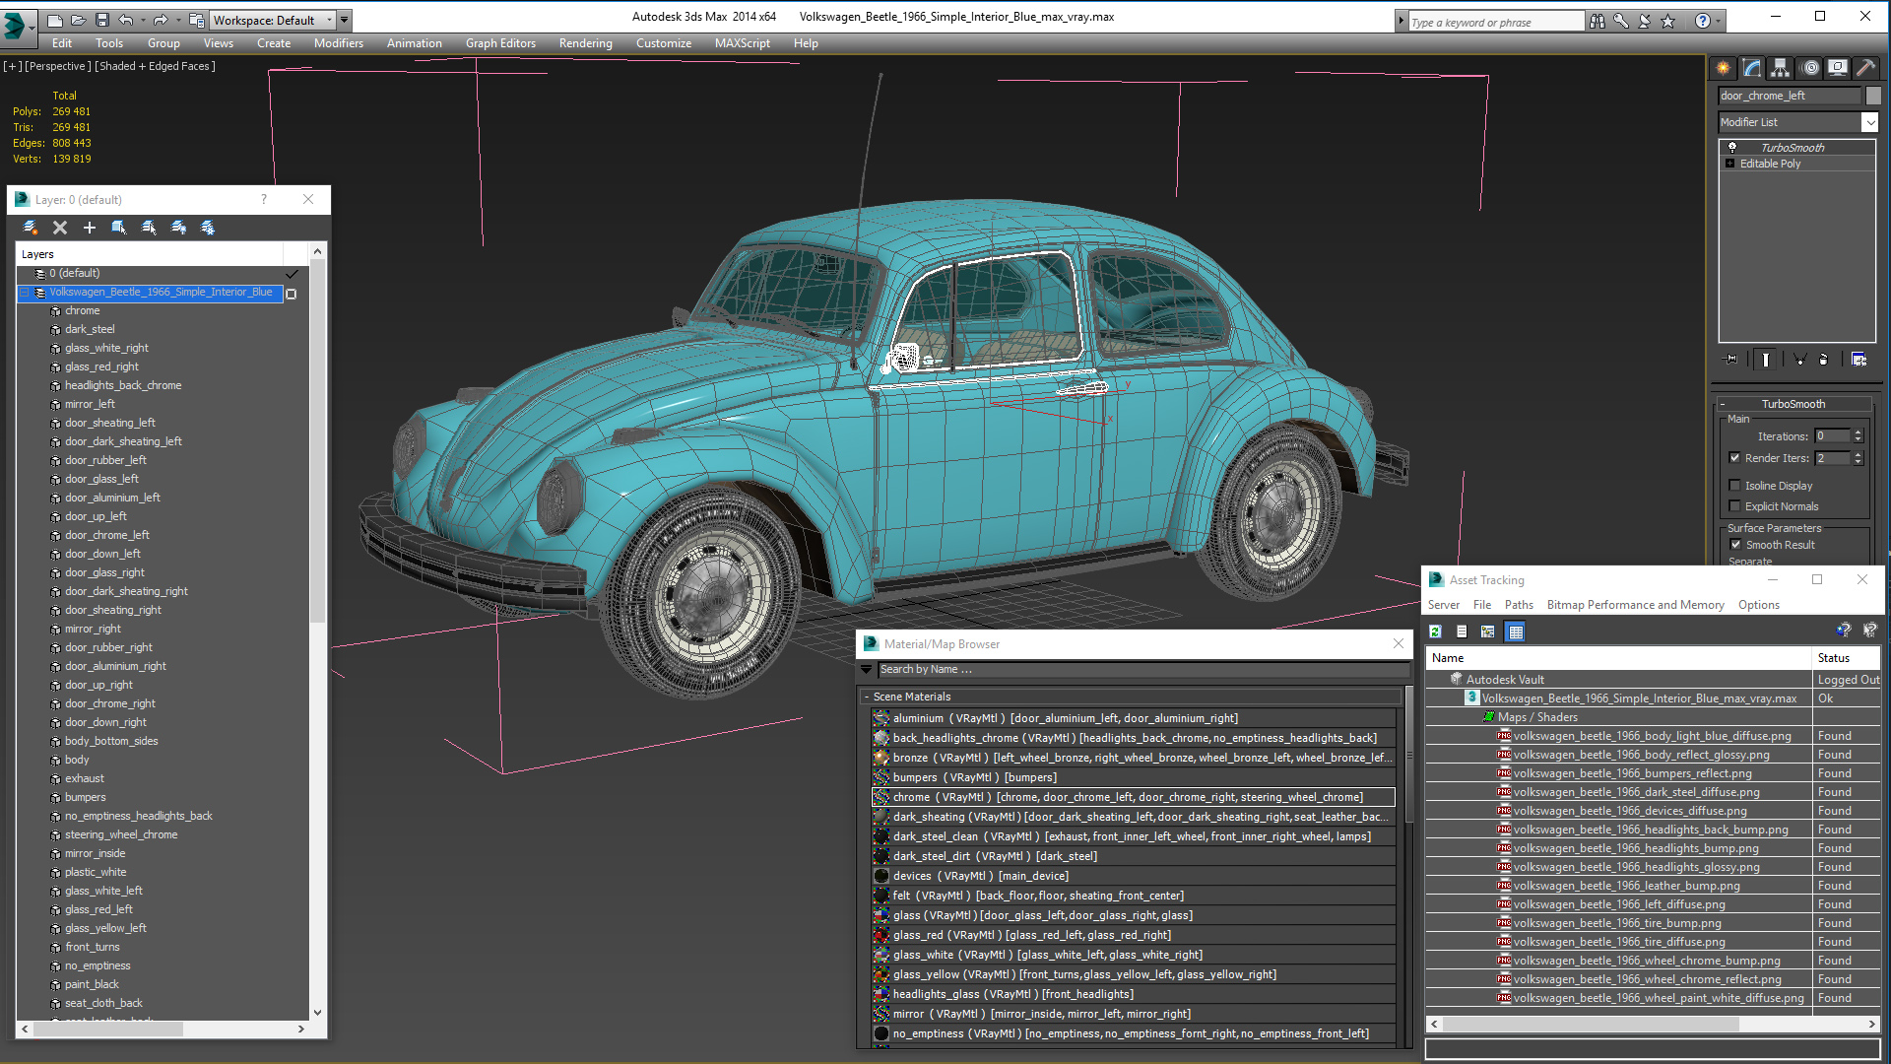This screenshot has width=1891, height=1064.
Task: Click the glass_red material sample swatch
Action: point(881,935)
